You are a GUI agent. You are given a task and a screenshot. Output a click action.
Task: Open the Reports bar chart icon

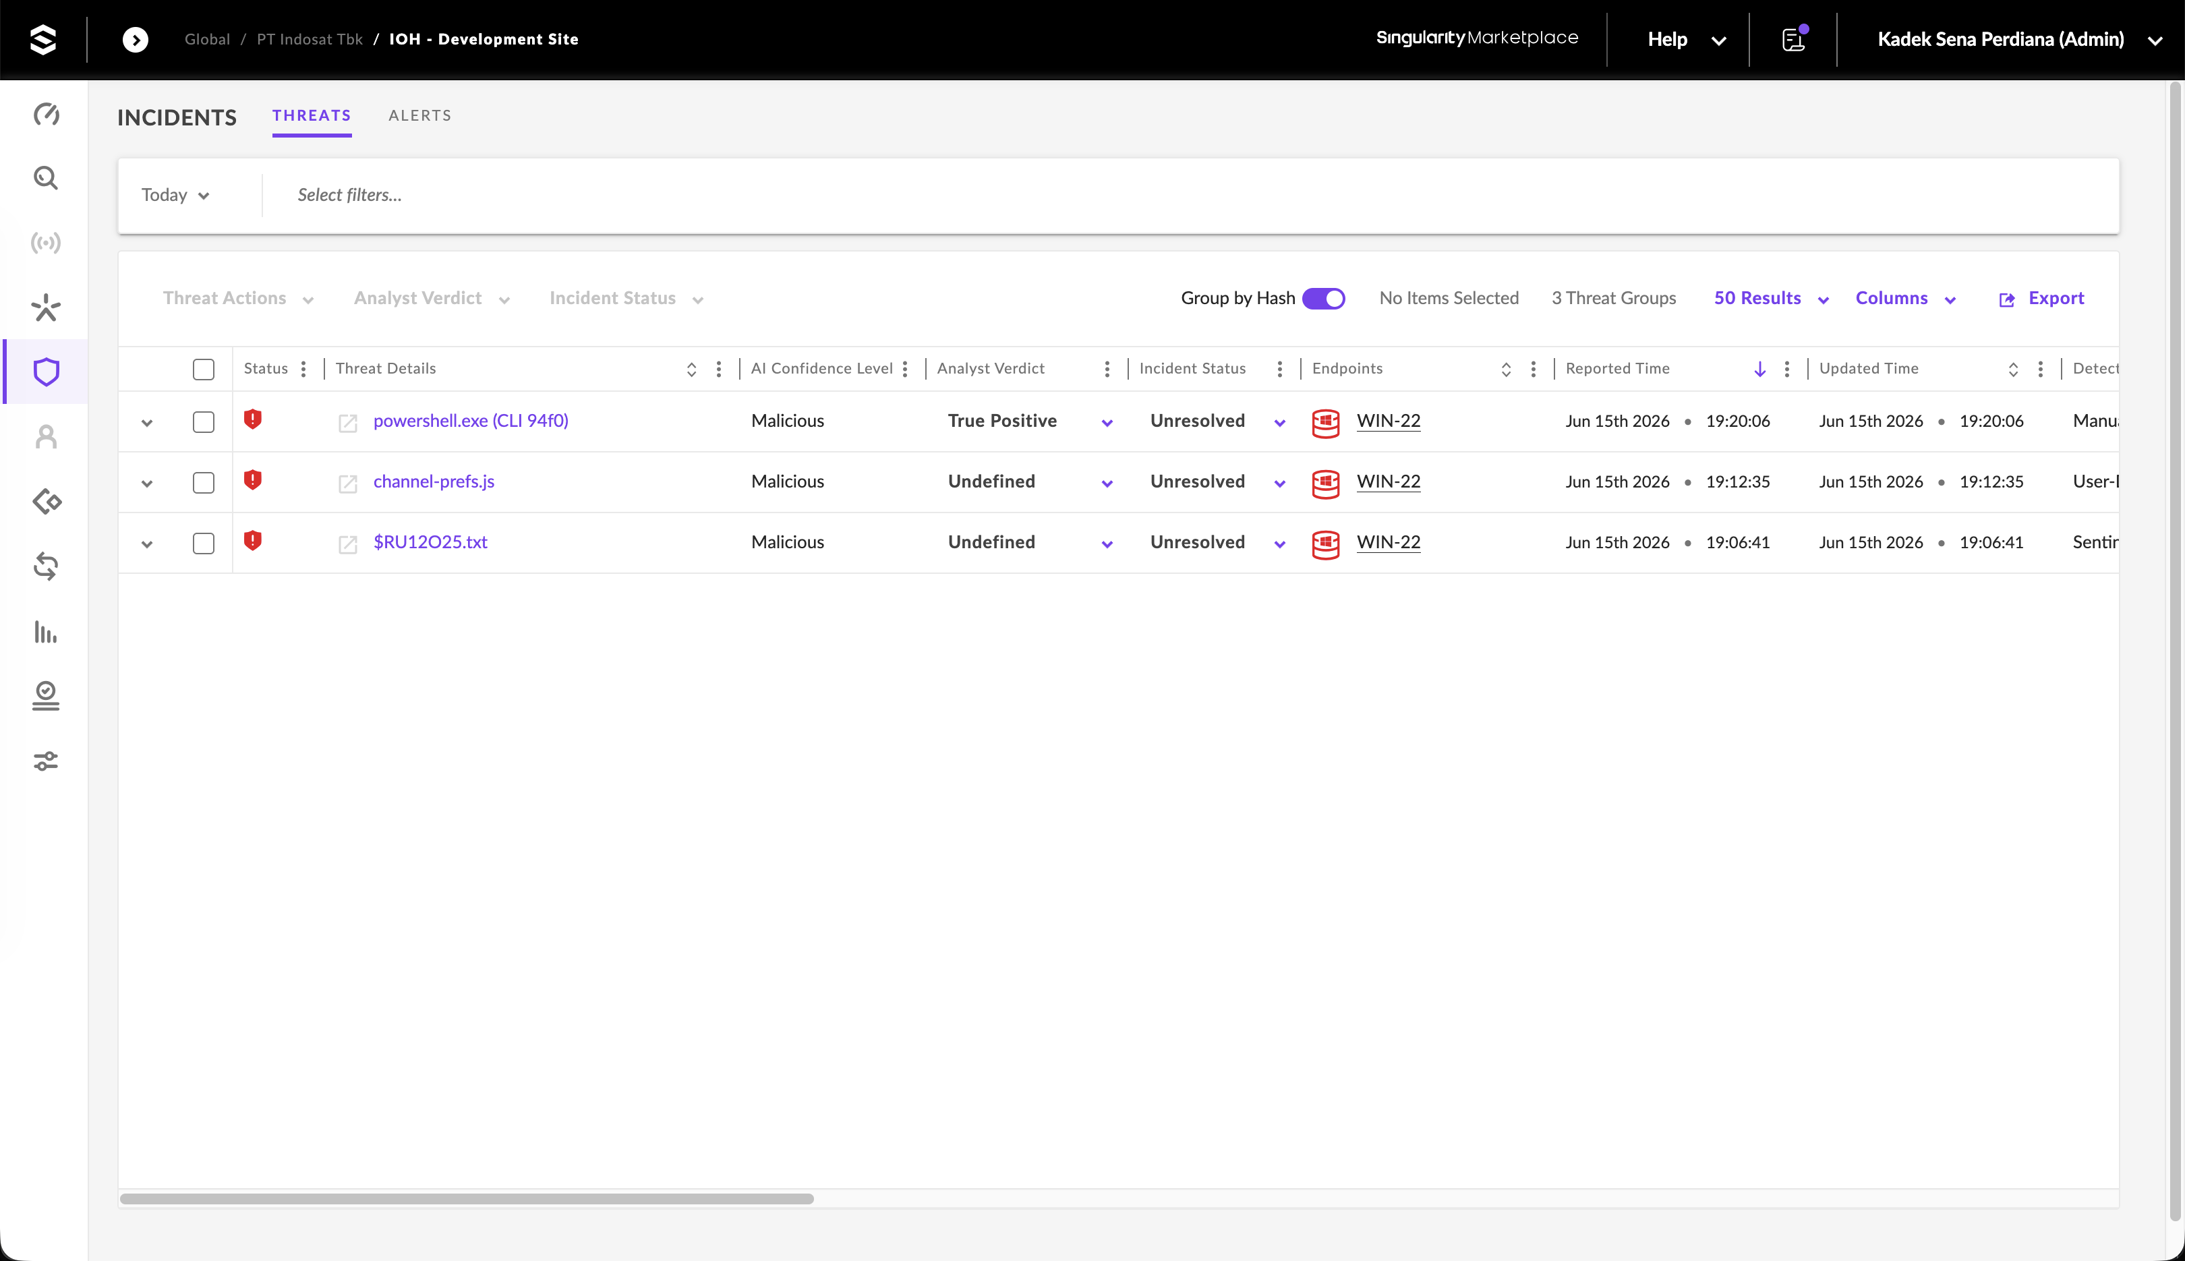[x=46, y=631]
